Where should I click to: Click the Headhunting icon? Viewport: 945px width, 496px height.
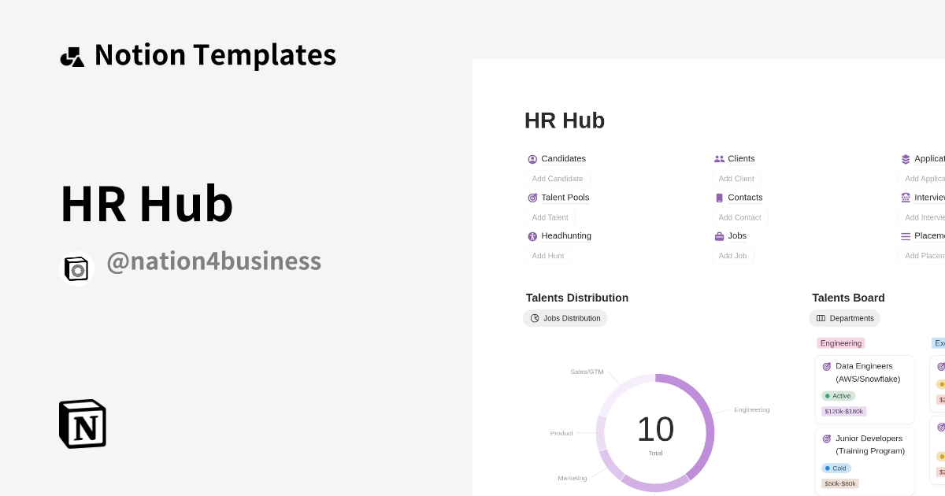click(532, 235)
